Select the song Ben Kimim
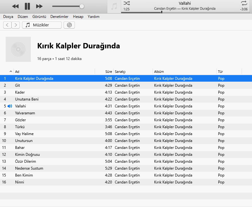252x207 pixels. [126, 175]
